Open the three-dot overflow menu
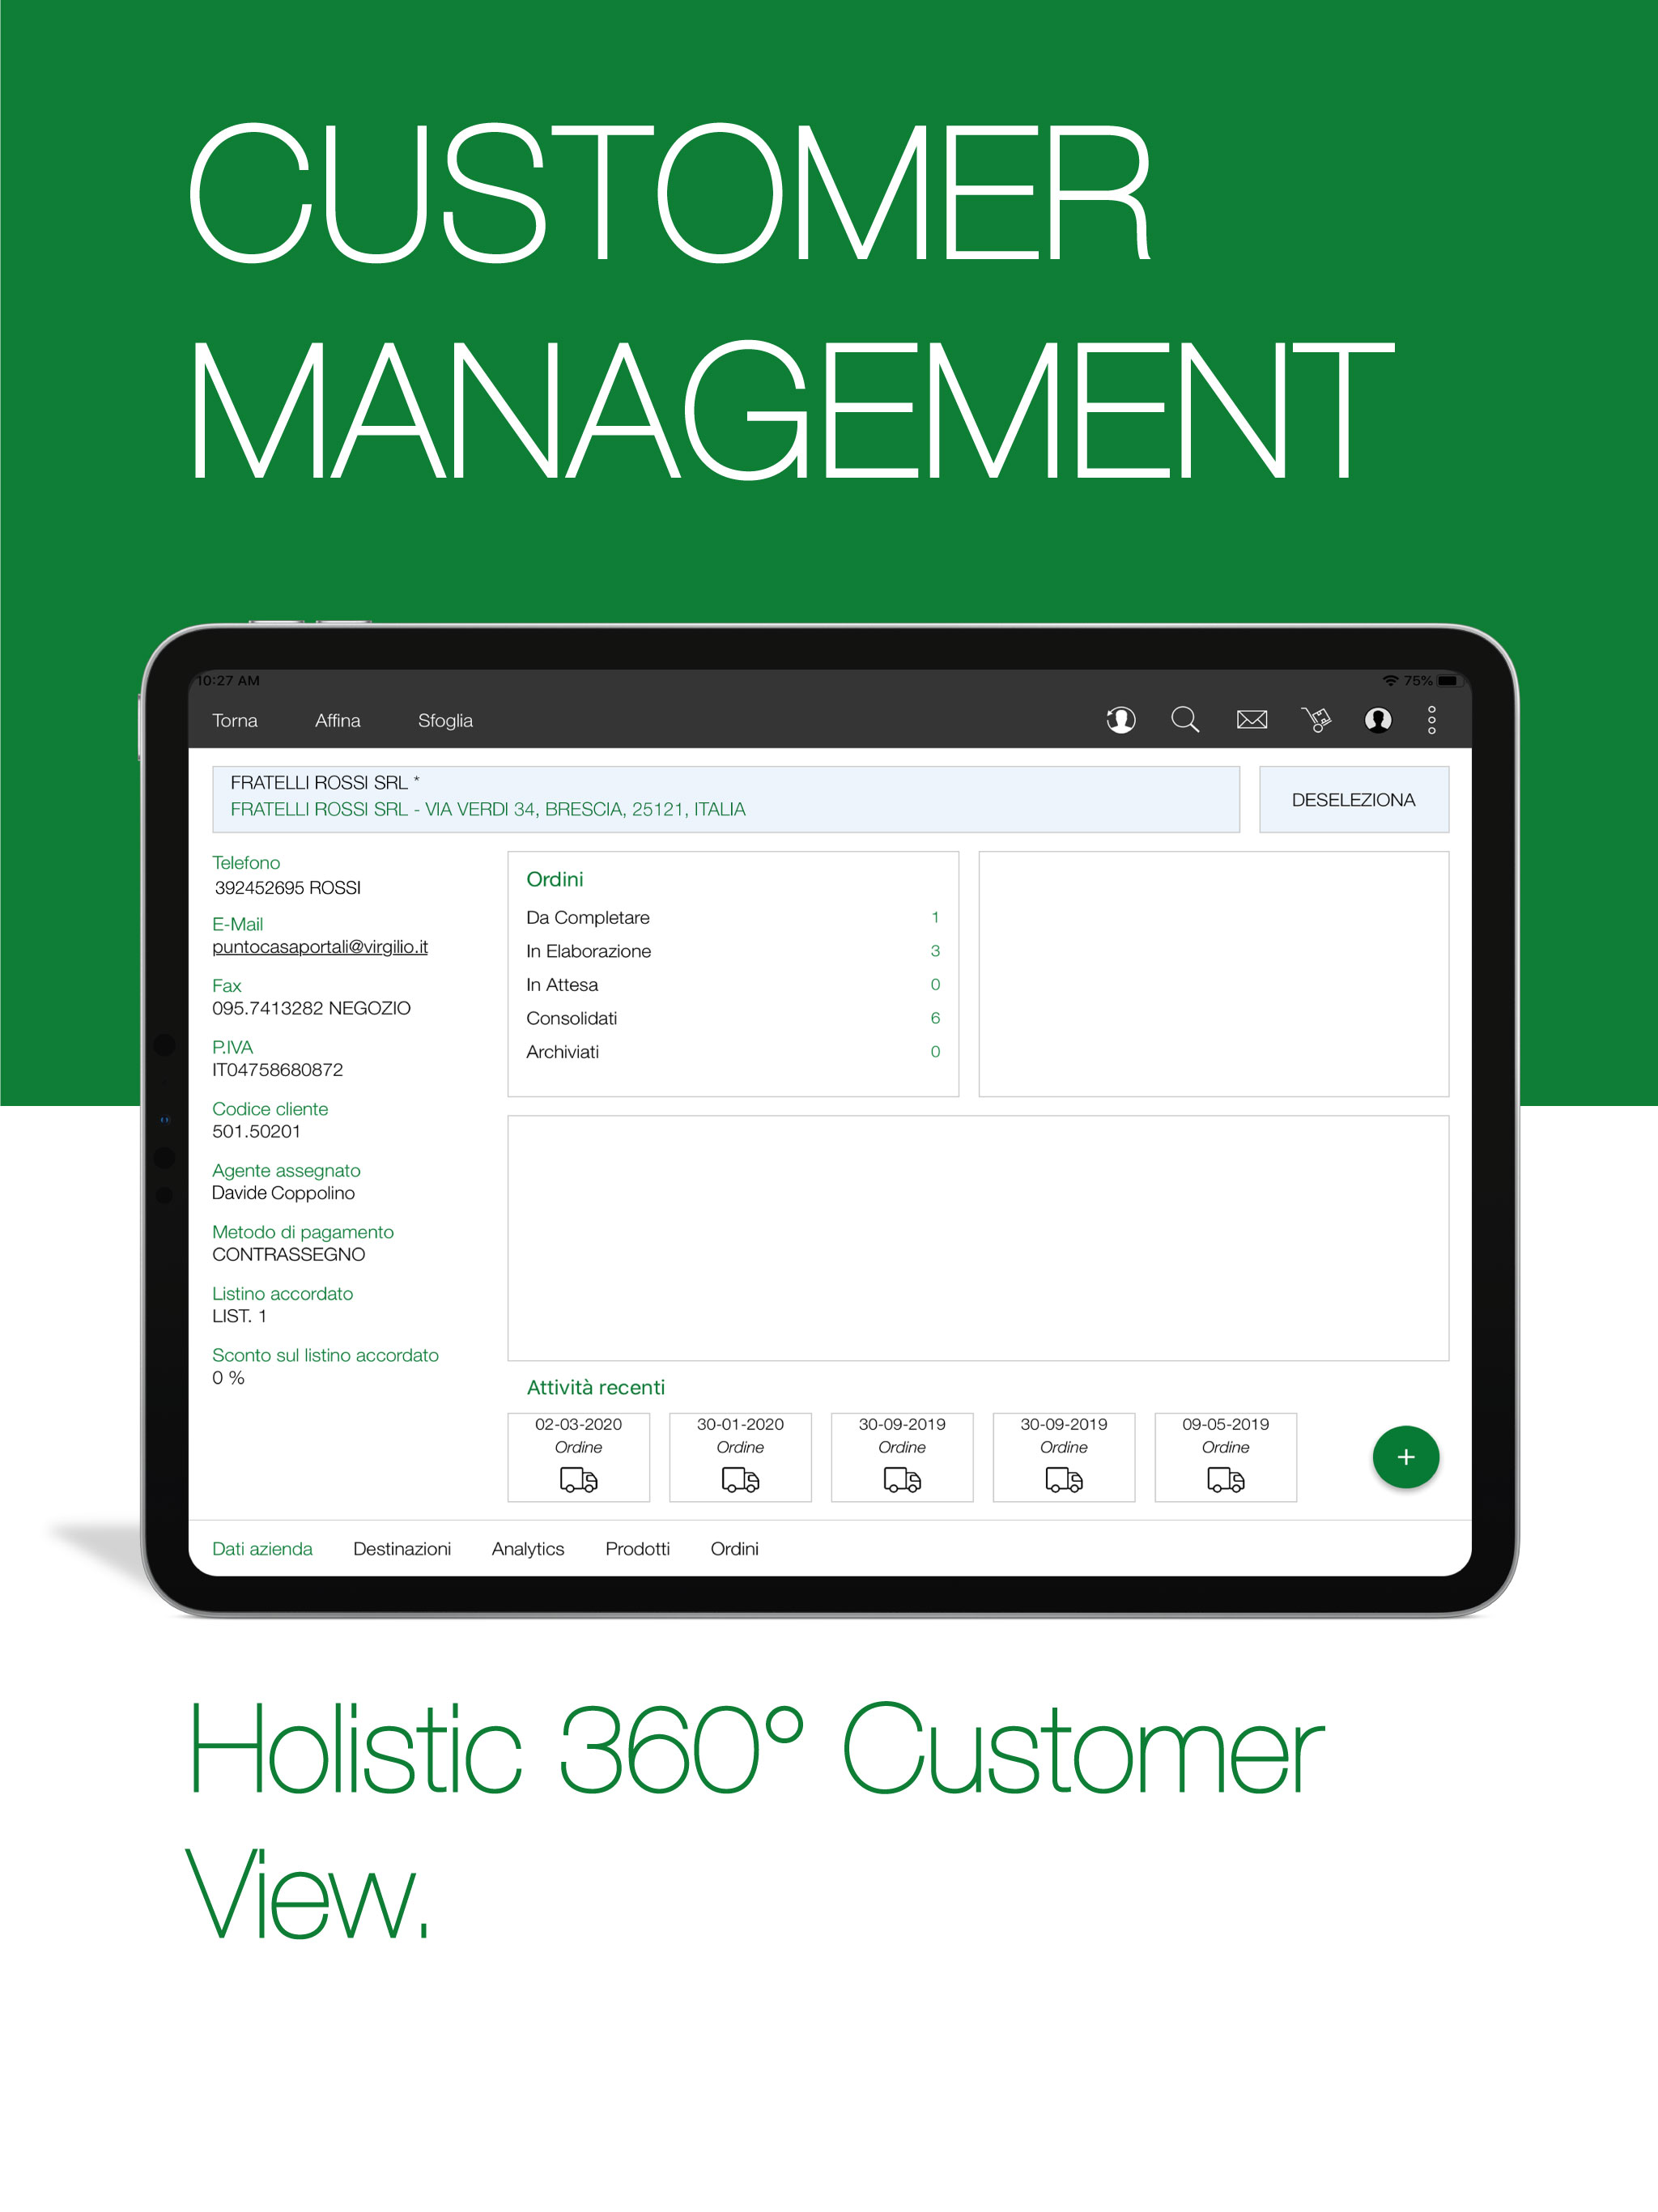Viewport: 1658px width, 2212px height. [1432, 720]
